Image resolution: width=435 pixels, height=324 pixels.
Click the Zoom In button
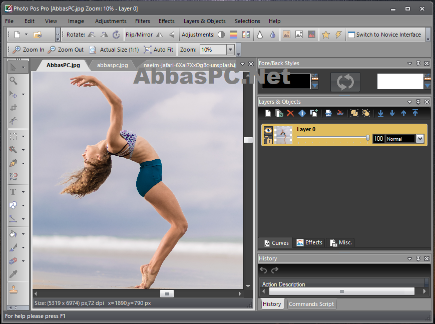[x=29, y=50]
